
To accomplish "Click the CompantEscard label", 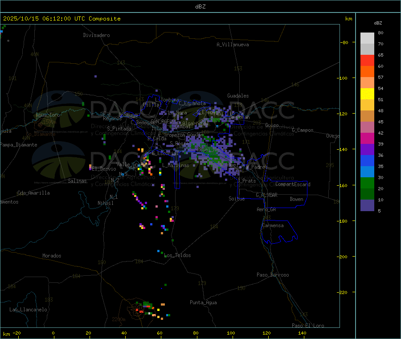I will [x=293, y=184].
